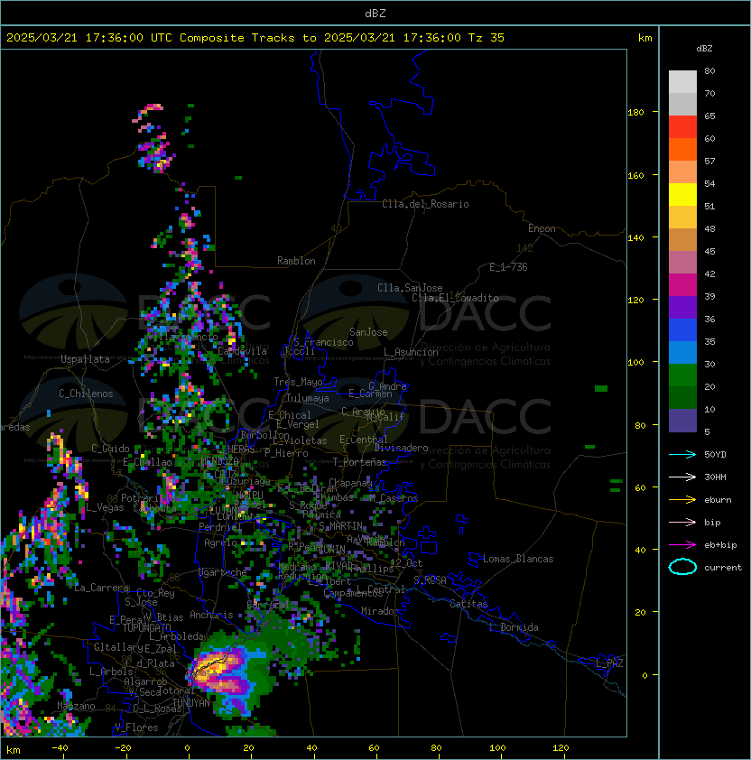Click the cyan 50YD arrow in the legend
Image resolution: width=751 pixels, height=760 pixels.
pyautogui.click(x=682, y=455)
